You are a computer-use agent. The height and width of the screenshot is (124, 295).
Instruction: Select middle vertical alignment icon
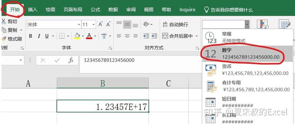[x=127, y=24]
